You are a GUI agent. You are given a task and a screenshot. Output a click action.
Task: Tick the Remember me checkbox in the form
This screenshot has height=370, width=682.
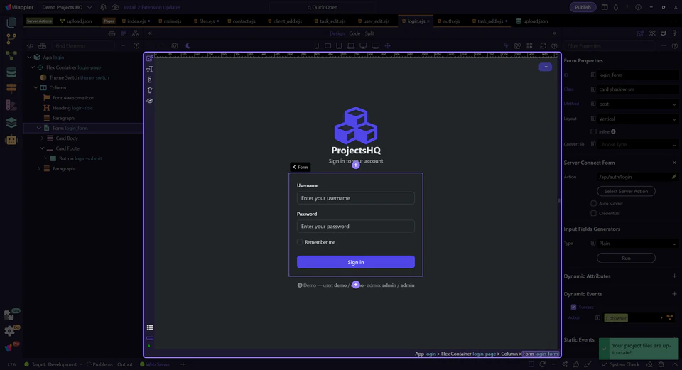click(300, 241)
